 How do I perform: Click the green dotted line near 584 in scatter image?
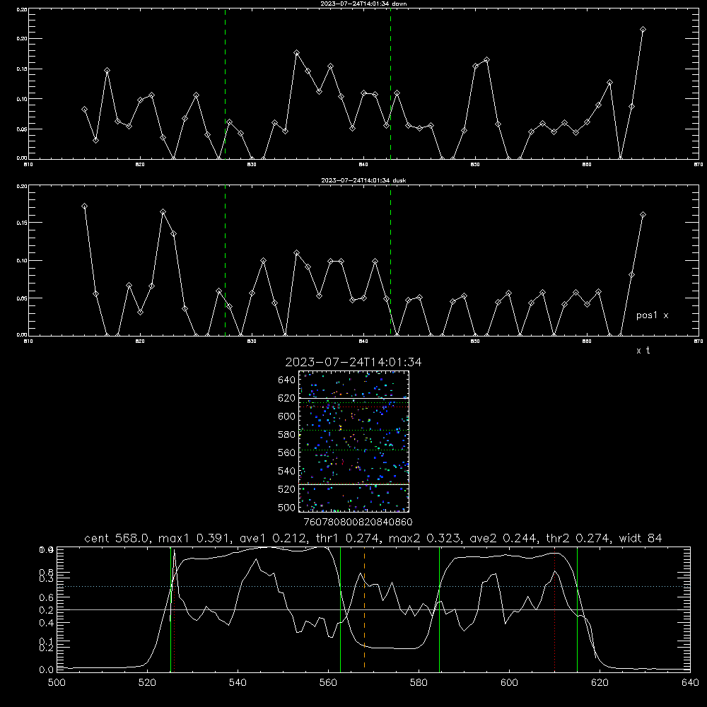[354, 430]
